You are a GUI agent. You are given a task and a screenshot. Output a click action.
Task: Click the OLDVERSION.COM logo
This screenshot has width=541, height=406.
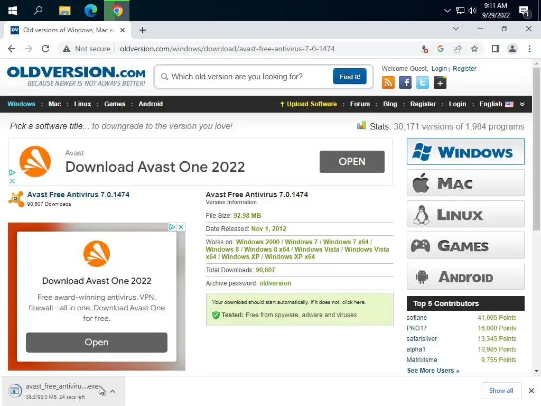click(x=76, y=76)
